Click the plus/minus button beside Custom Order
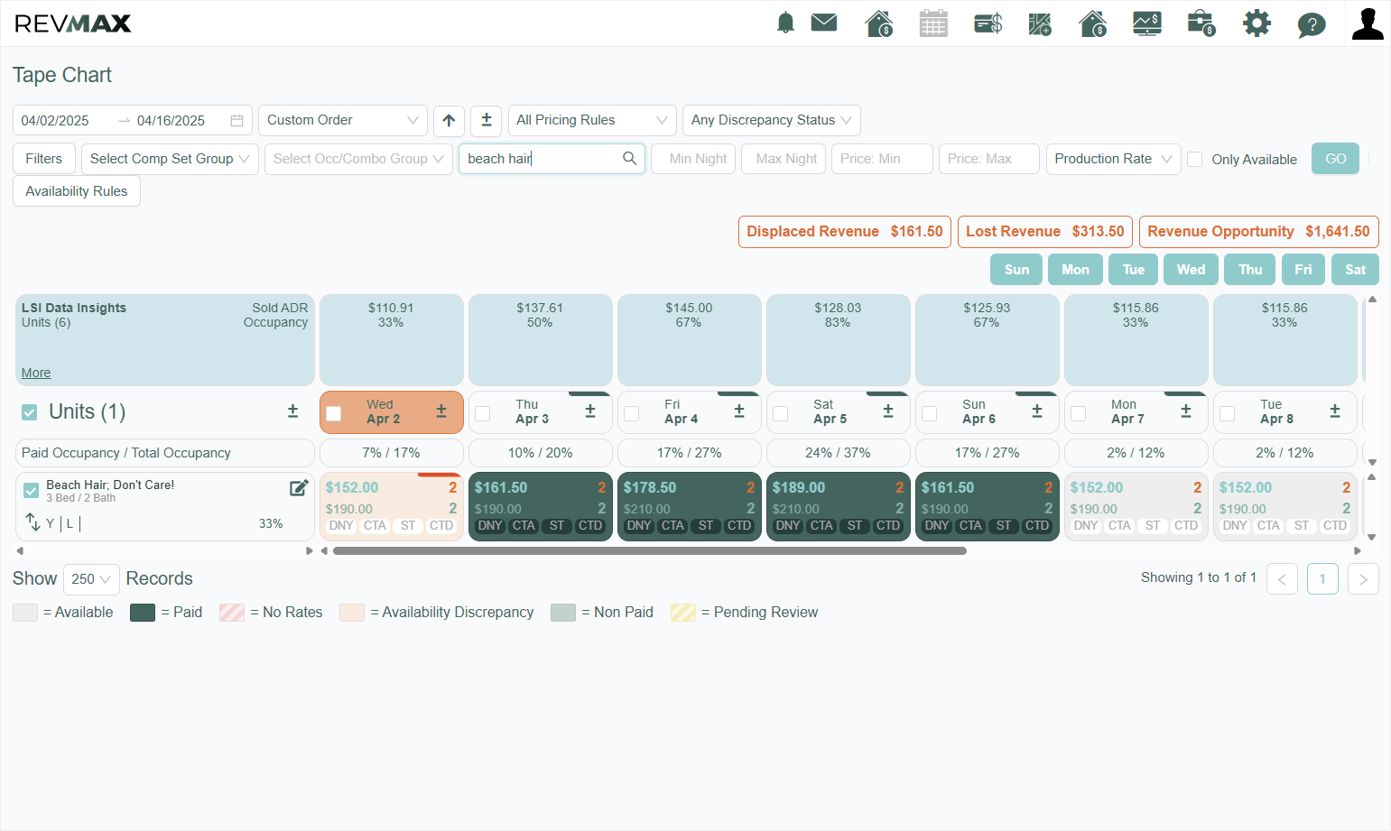Image resolution: width=1391 pixels, height=831 pixels. tap(487, 120)
